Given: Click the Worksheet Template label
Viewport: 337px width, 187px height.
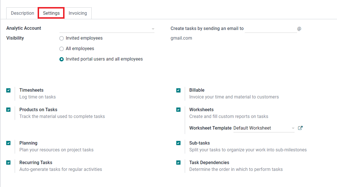Looking at the screenshot, I should pyautogui.click(x=210, y=128).
